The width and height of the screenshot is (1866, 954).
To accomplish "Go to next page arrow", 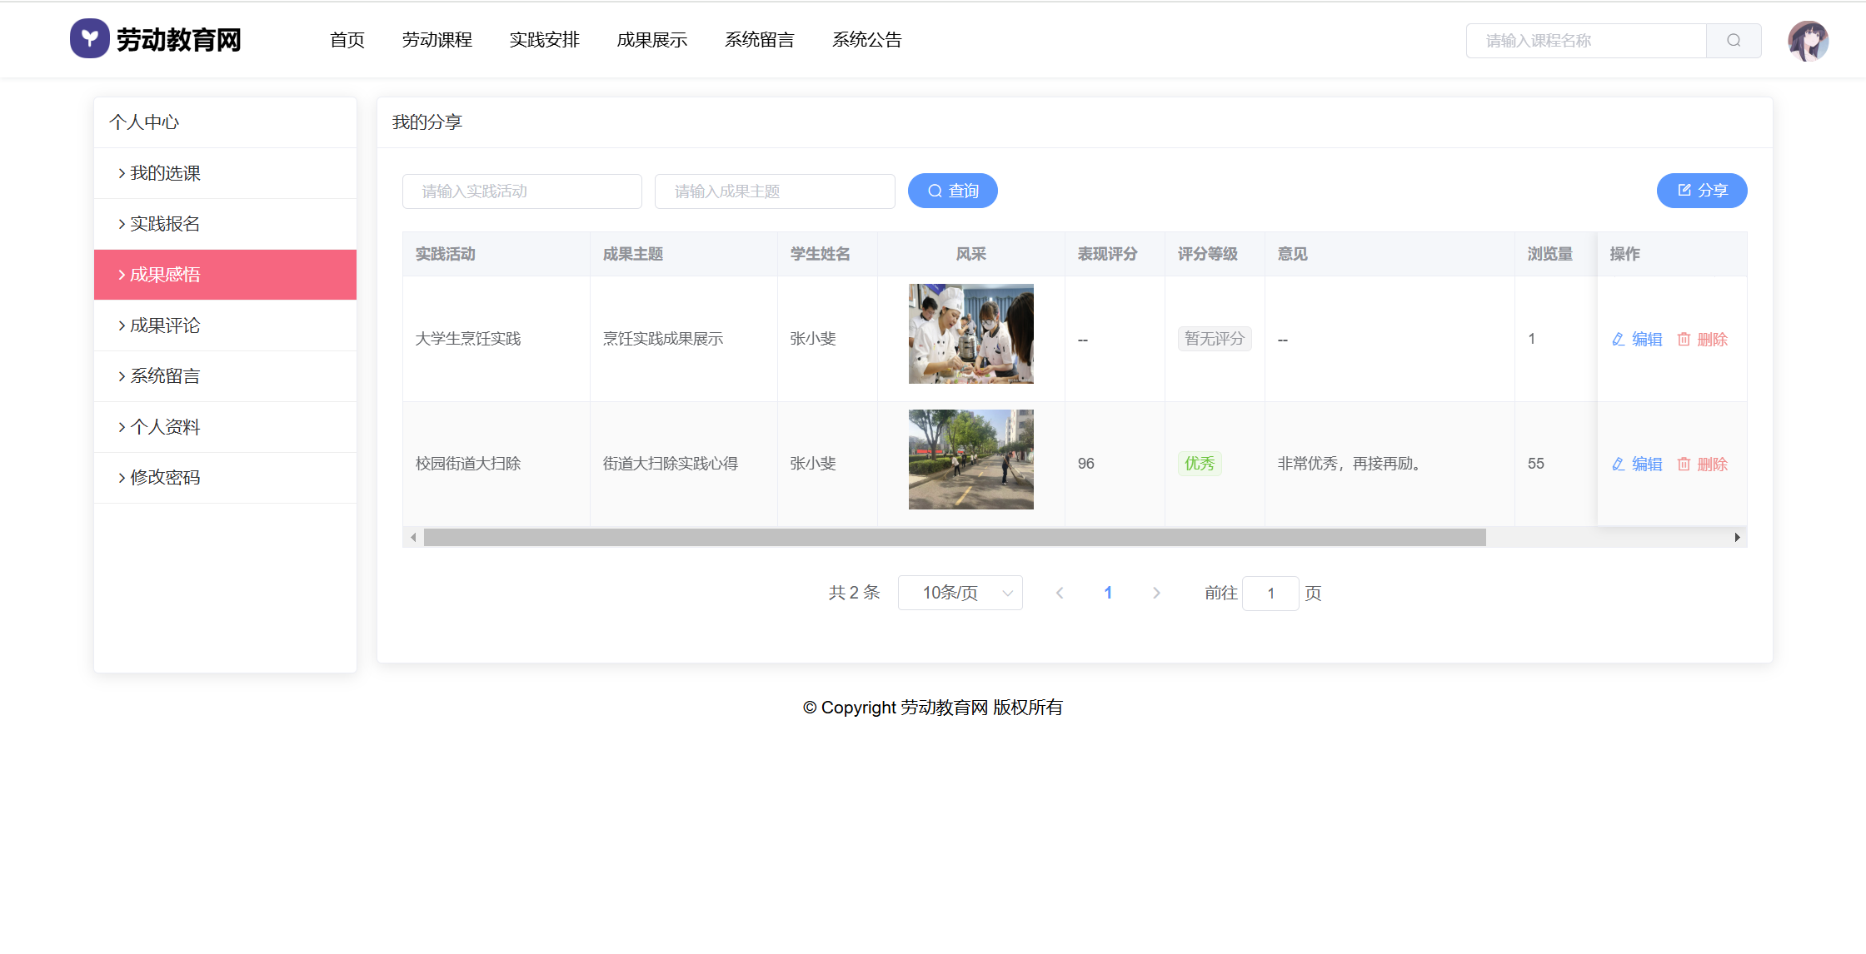I will [1155, 593].
